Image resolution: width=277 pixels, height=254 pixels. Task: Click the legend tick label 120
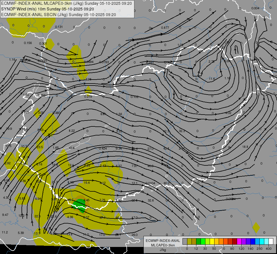241,249
